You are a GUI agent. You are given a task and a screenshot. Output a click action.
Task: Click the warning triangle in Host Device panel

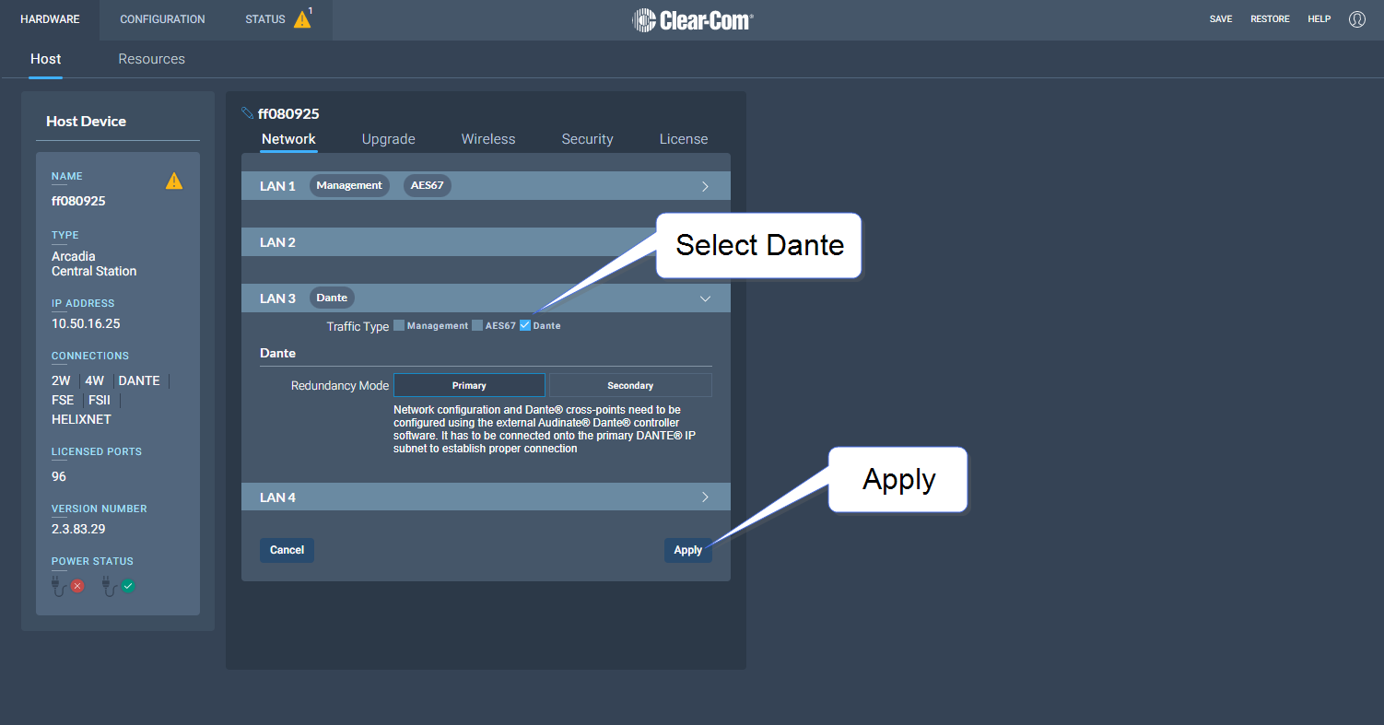173,181
